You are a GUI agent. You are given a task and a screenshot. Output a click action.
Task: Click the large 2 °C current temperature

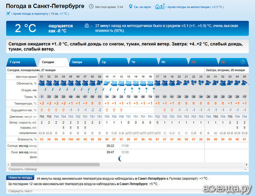[25, 28]
